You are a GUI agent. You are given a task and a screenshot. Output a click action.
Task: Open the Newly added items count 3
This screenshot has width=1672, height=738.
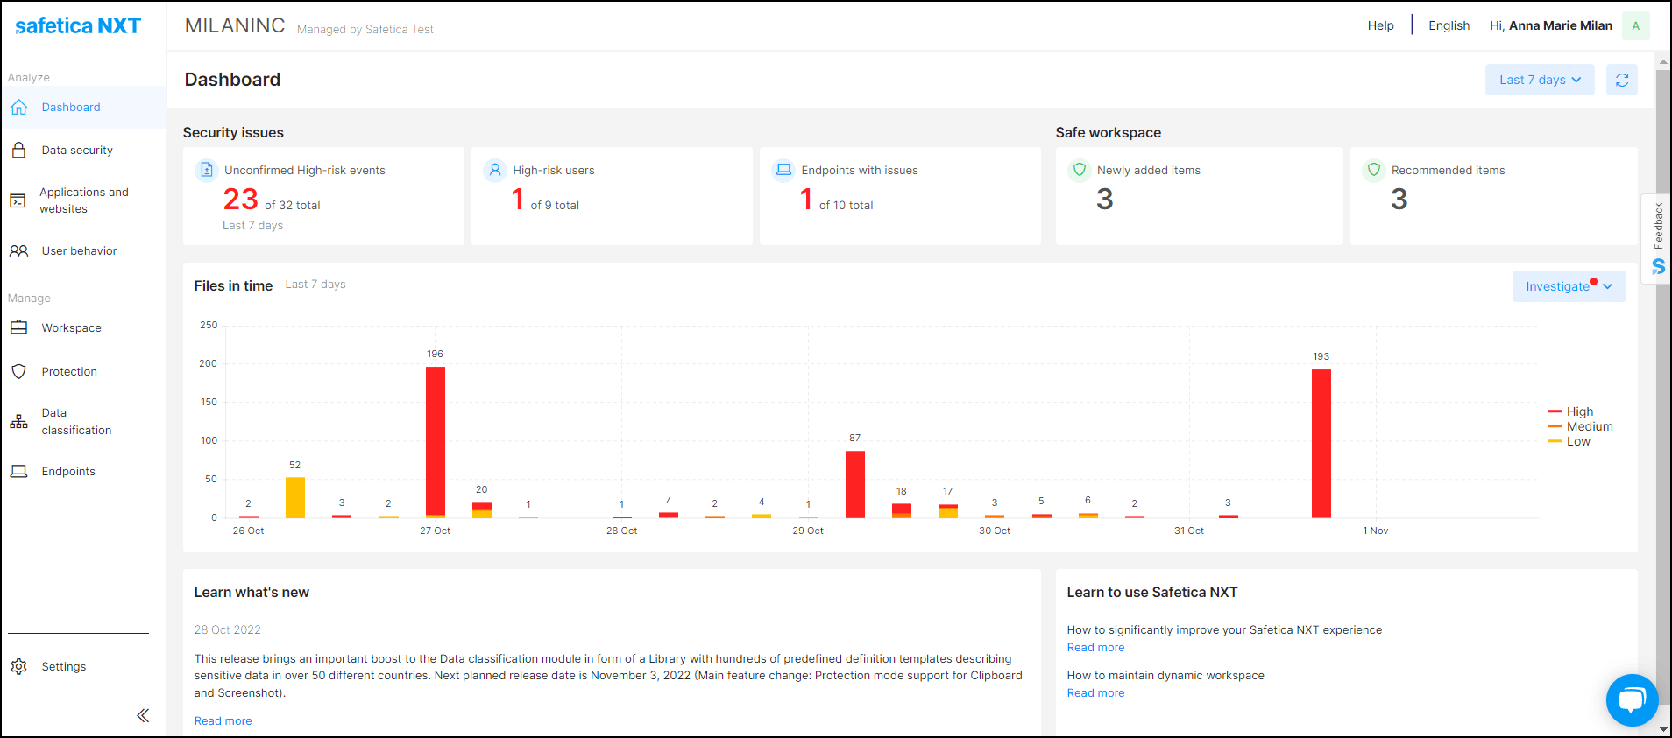1105,200
